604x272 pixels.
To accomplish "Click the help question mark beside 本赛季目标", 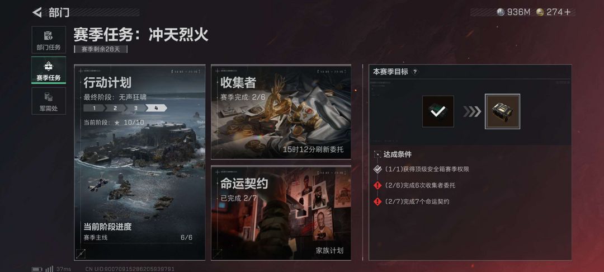I will coord(415,72).
